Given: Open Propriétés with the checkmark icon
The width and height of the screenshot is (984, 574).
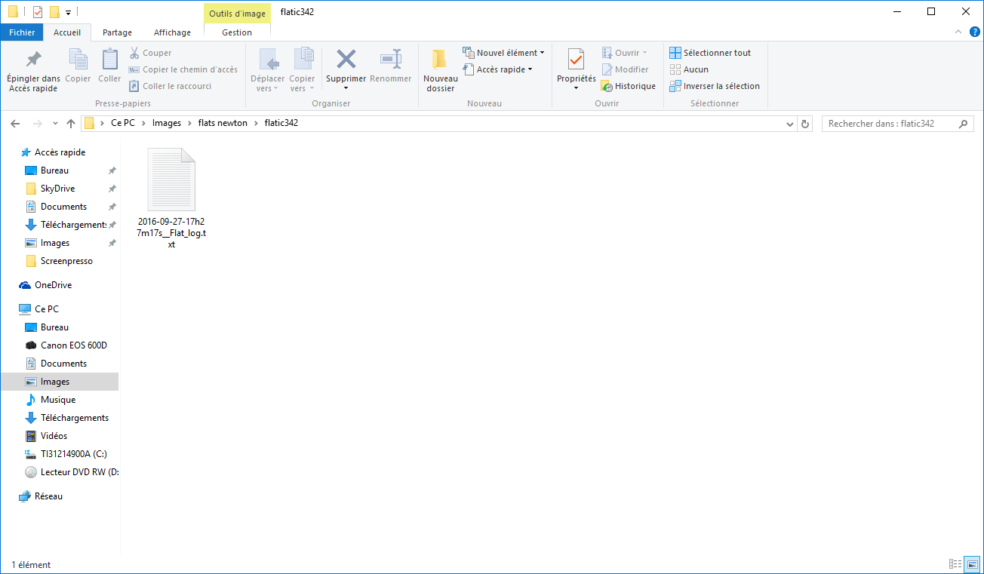Looking at the screenshot, I should (x=576, y=60).
